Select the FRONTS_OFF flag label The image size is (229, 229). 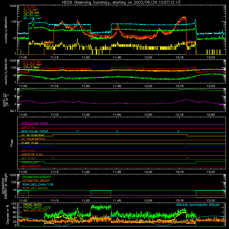tap(30, 162)
